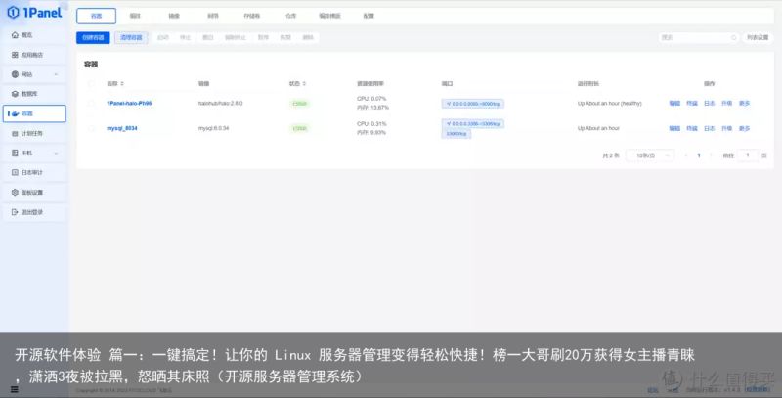Screen dimensions: 782x398
Task: Expand the 主机 sidebar submenu chevron
Action: tap(56, 154)
